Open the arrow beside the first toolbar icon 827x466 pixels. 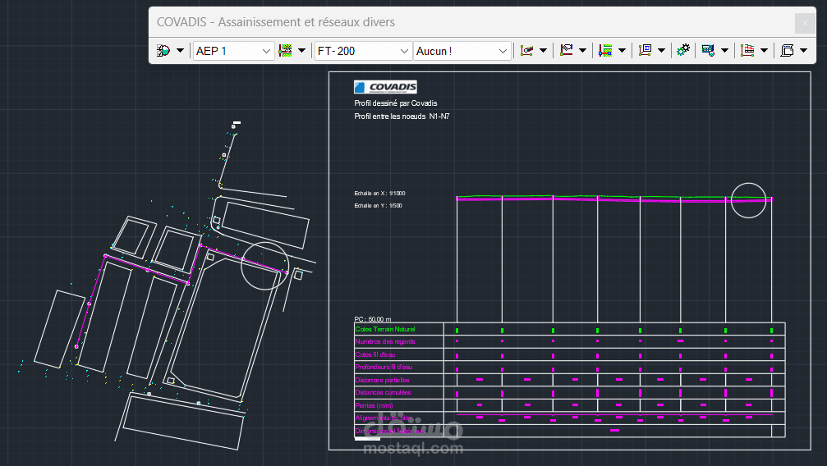180,51
